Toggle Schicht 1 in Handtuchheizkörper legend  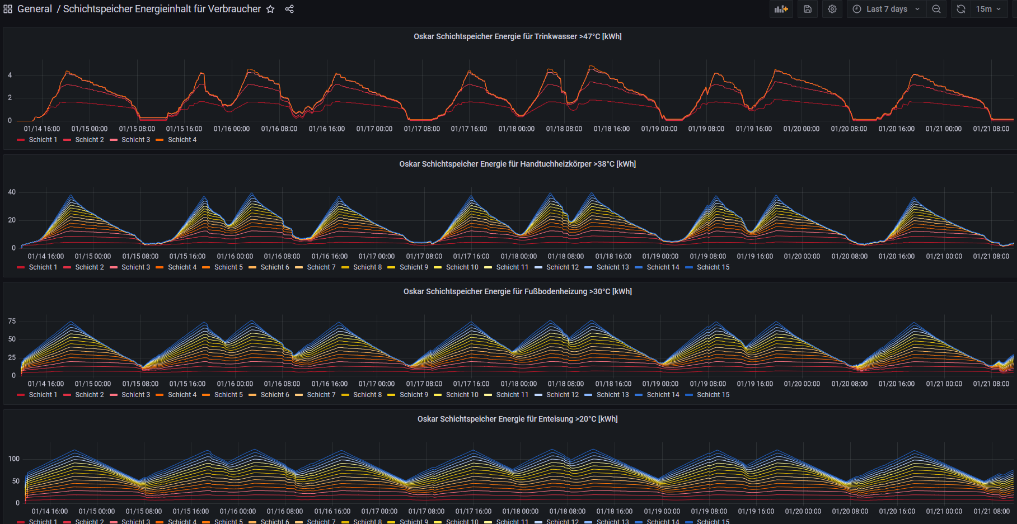pyautogui.click(x=43, y=267)
